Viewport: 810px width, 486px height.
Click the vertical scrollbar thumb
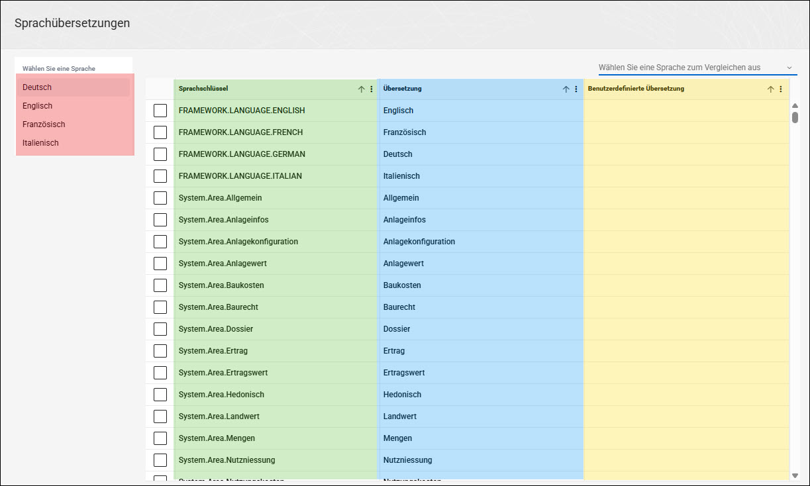[795, 117]
